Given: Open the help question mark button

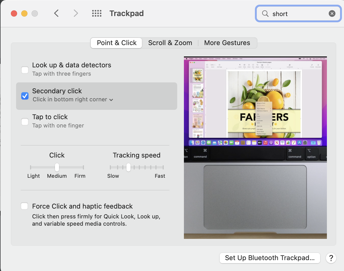Looking at the screenshot, I should click(331, 258).
